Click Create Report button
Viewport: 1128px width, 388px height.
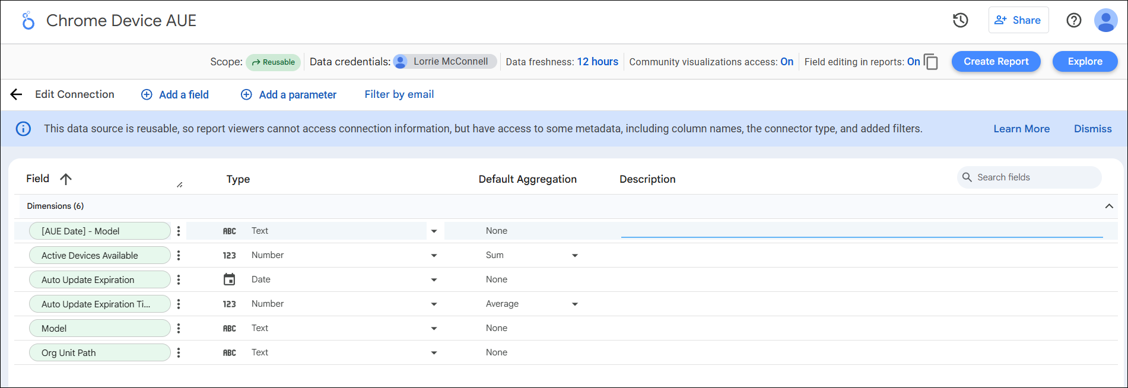(996, 62)
